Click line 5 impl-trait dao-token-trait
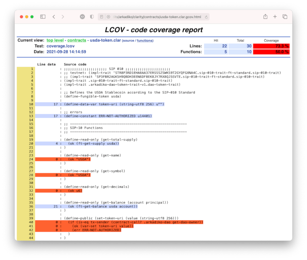The image size is (307, 260). point(122,84)
